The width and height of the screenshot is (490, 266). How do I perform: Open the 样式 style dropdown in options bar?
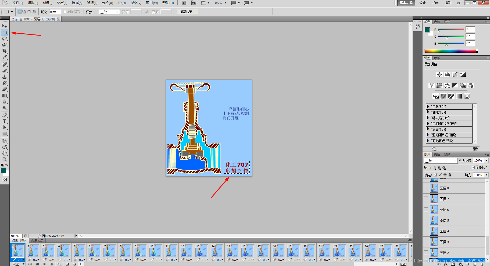(x=109, y=12)
